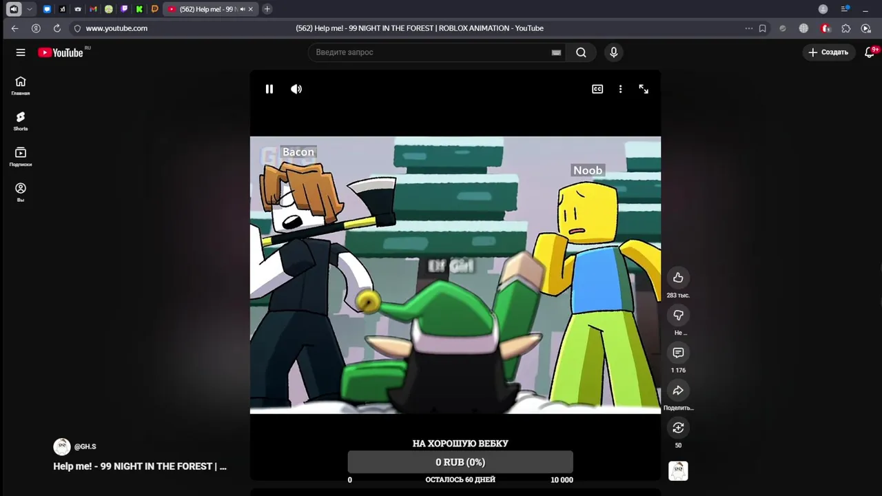882x496 pixels.
Task: Click the НА ХОРОШУЮ ВЕБКУ donation goal title
Action: 460,444
